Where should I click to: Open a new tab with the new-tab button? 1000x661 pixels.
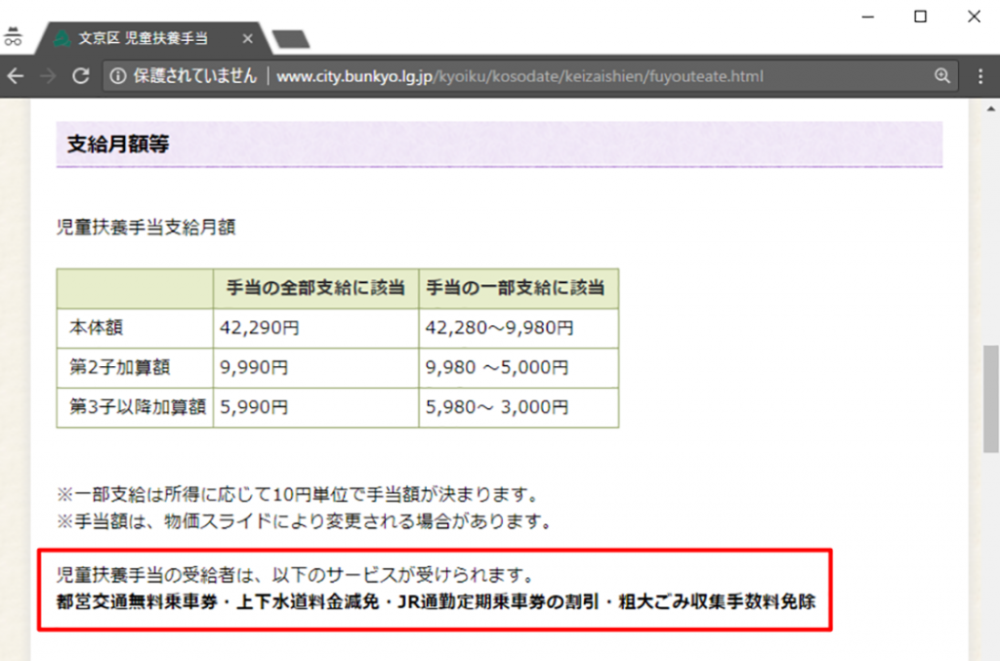coord(290,39)
